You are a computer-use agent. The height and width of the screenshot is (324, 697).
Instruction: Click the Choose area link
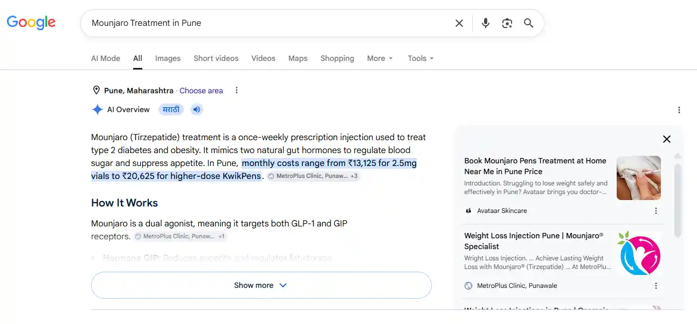(201, 91)
